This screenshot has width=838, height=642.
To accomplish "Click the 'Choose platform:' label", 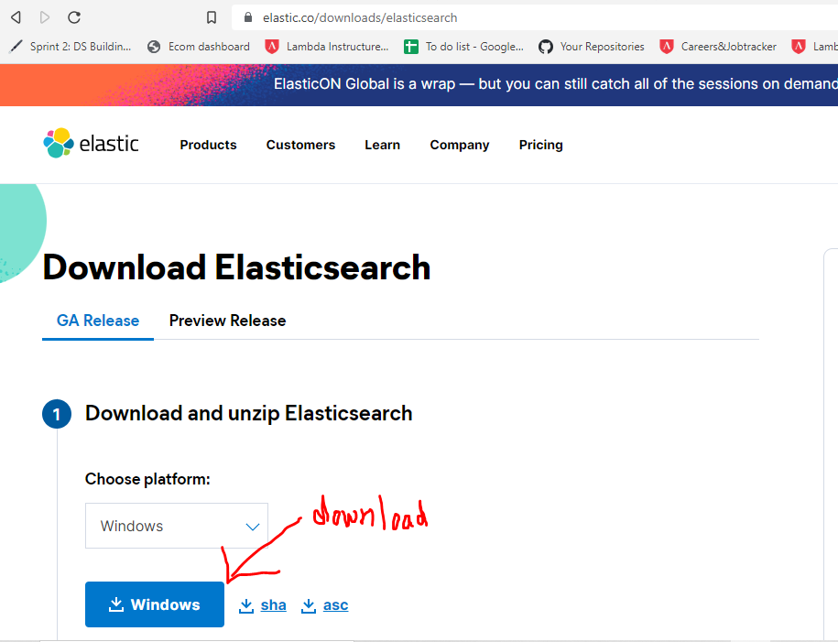I will [x=147, y=479].
